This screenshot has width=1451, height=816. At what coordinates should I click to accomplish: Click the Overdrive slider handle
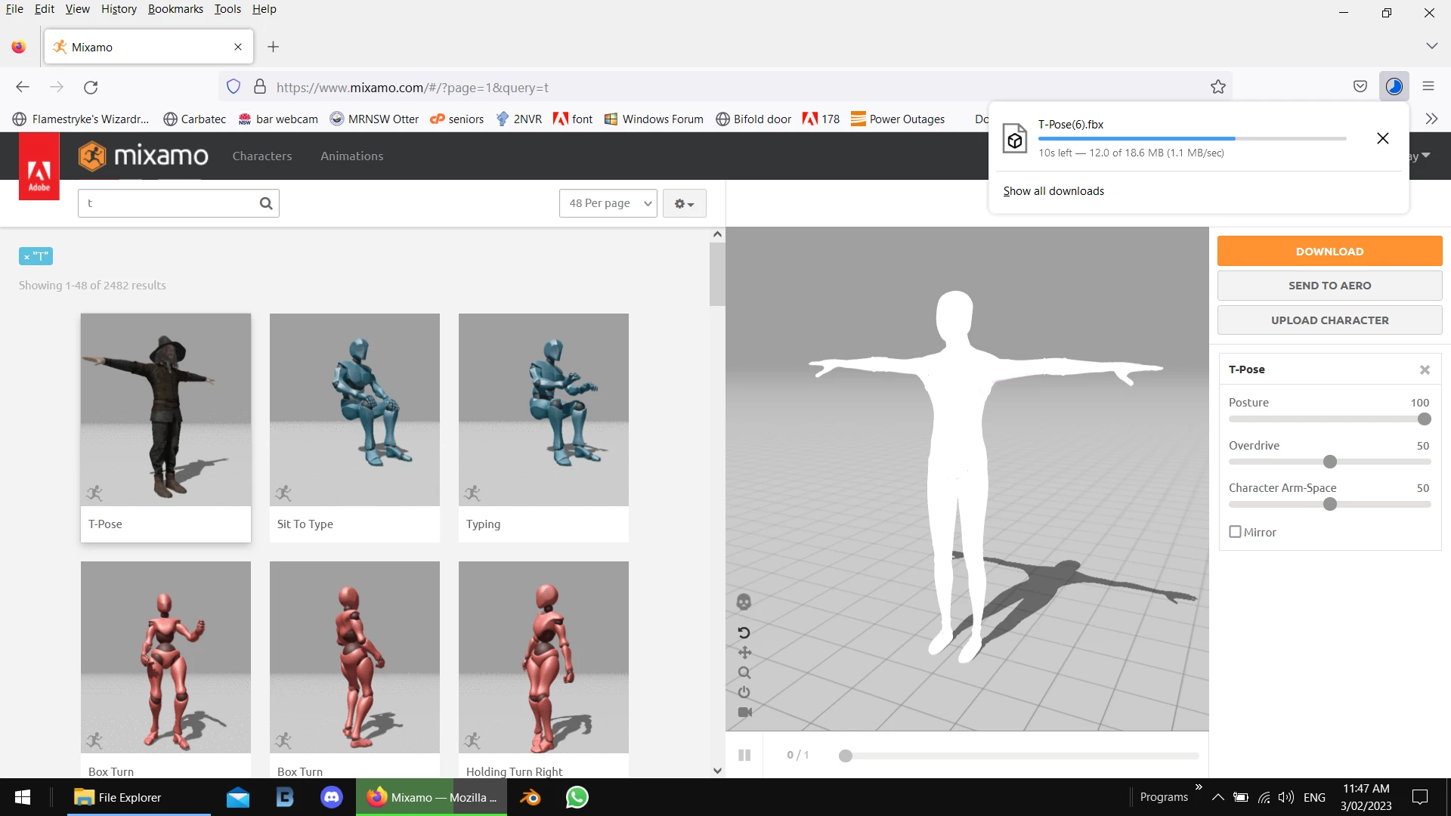(1330, 462)
